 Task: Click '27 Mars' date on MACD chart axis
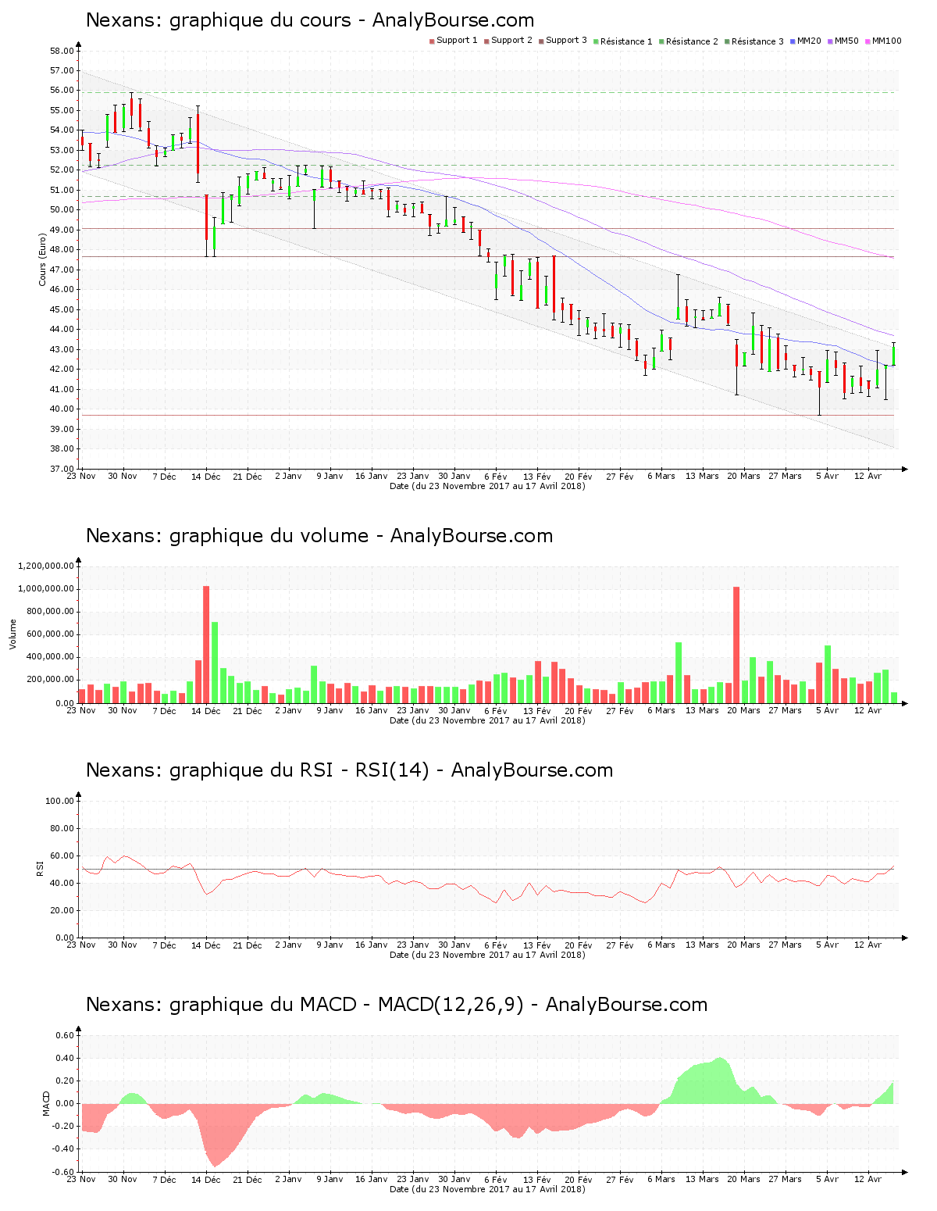[x=786, y=1180]
